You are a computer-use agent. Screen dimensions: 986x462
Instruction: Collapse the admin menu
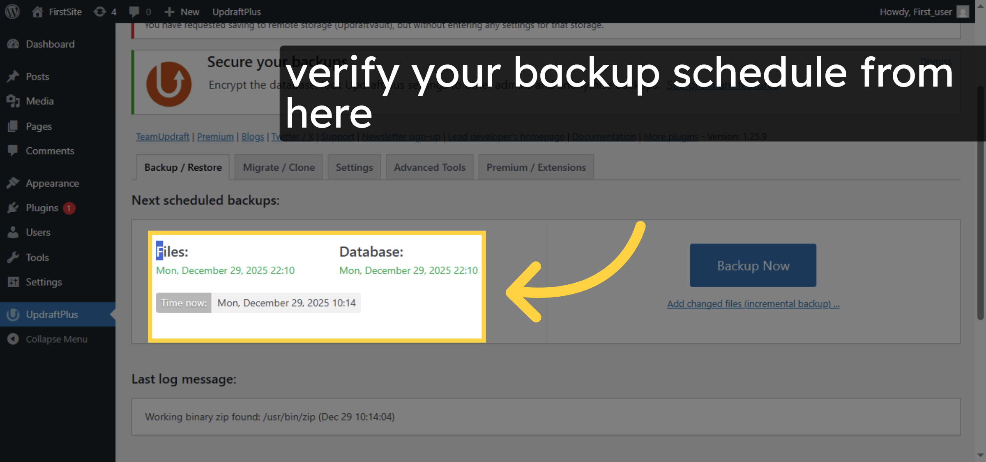[13, 339]
